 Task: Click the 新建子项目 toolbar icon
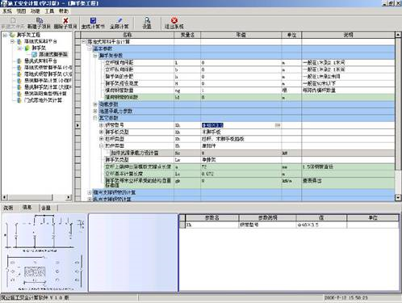point(40,20)
